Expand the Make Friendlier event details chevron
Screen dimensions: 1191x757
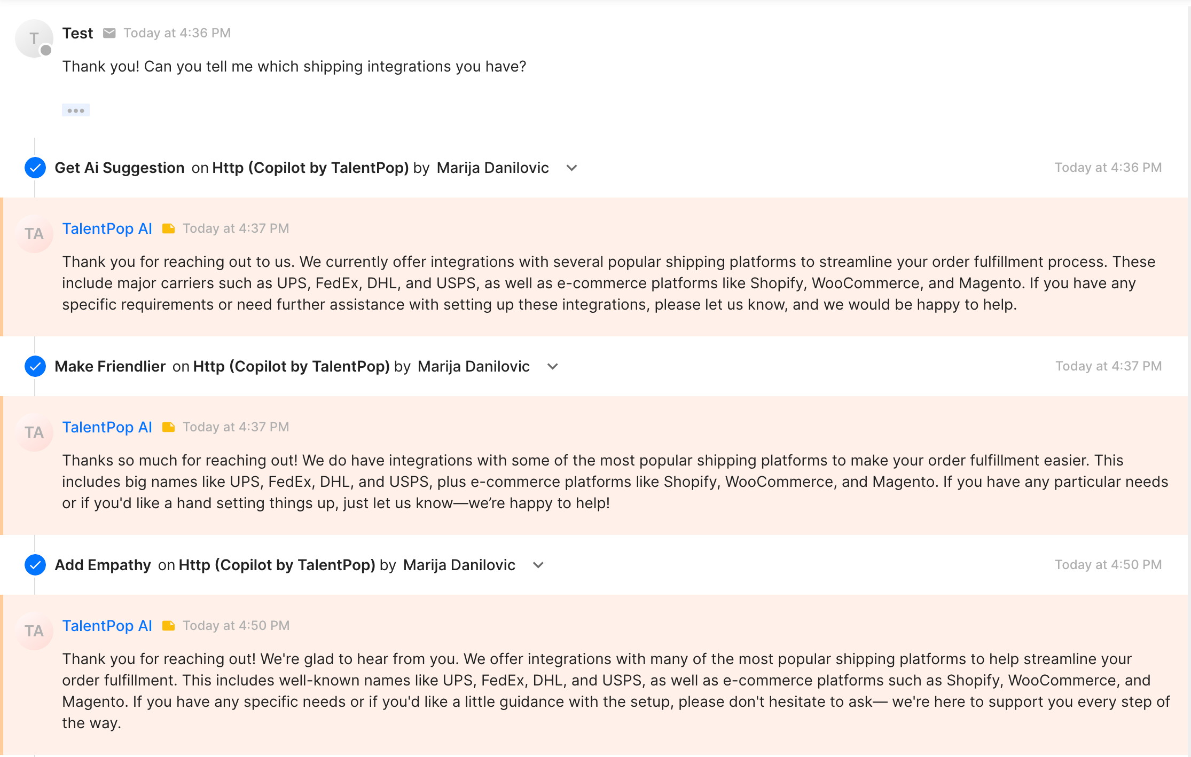(553, 367)
